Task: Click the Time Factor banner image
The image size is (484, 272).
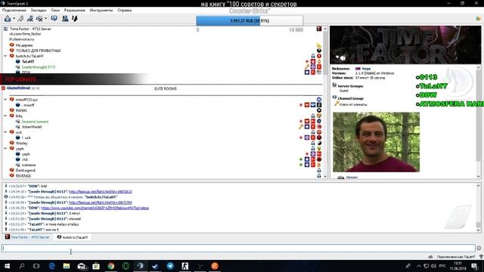Action: 405,45
